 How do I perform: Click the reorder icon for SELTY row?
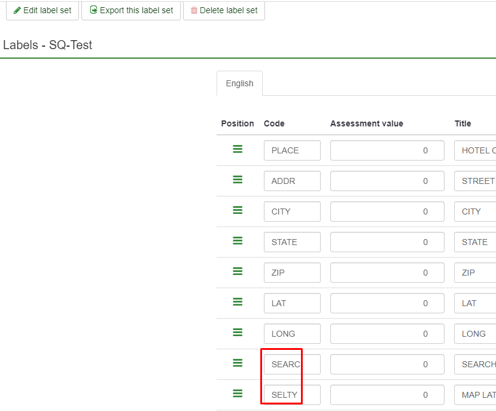(x=238, y=394)
